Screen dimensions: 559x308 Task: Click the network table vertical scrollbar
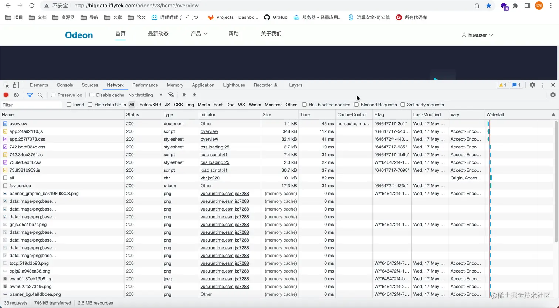(556, 182)
